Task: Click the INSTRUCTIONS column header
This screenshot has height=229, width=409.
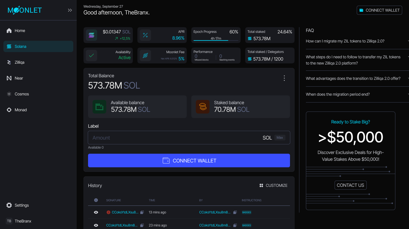Action: point(252,200)
